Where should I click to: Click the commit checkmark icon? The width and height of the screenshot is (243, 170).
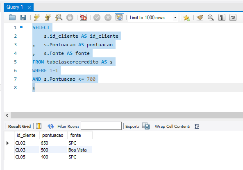pos(97,18)
